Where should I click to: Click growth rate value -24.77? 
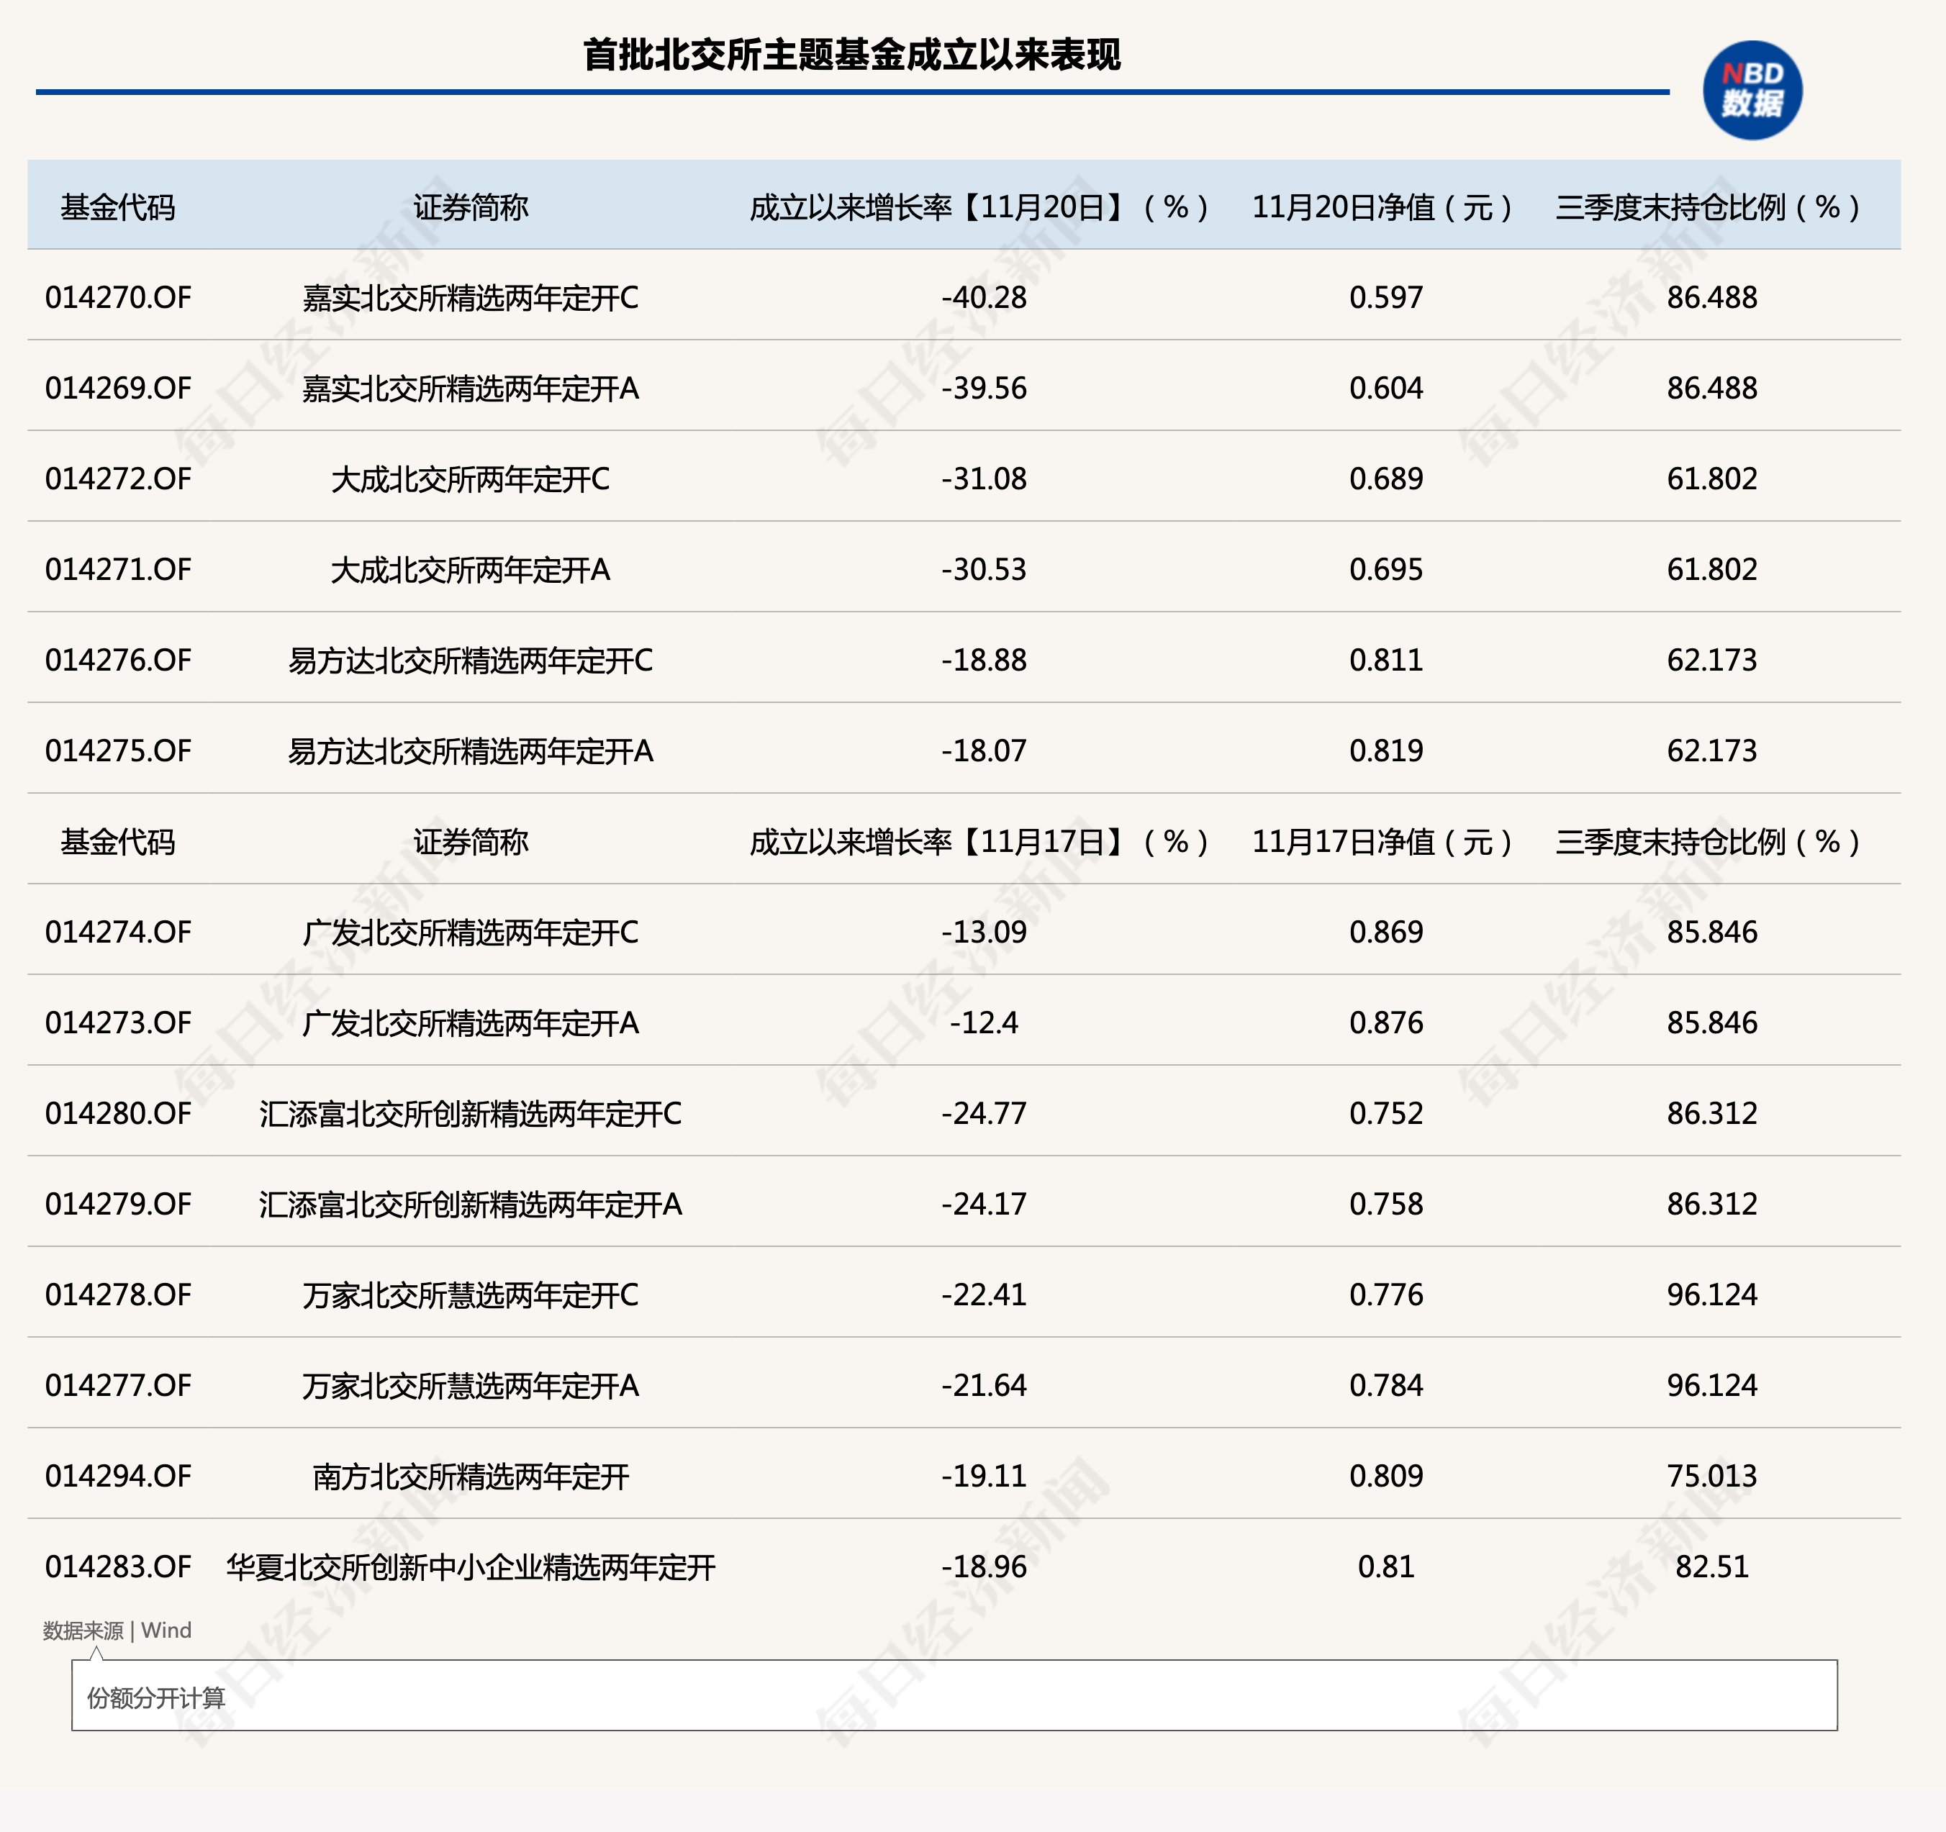coord(984,1114)
